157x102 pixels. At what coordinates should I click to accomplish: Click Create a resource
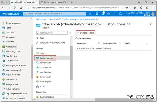(x=12, y=23)
